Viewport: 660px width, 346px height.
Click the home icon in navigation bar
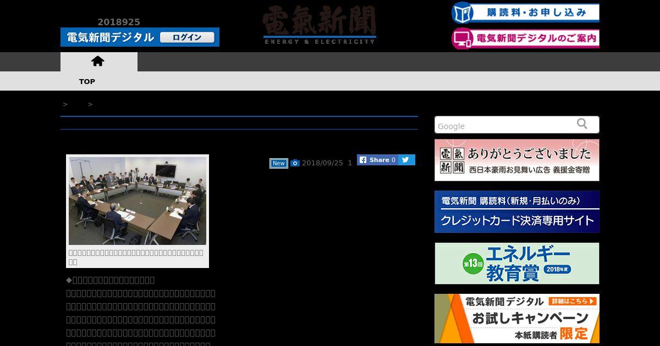point(98,61)
